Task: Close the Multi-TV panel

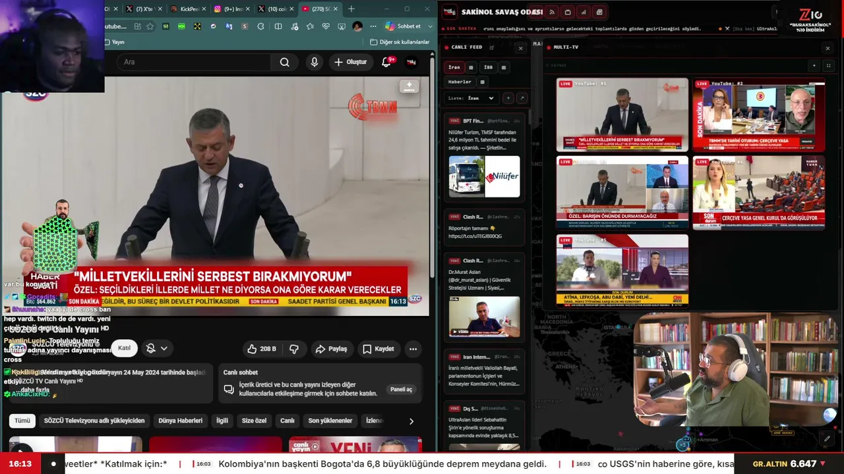Action: pos(828,48)
